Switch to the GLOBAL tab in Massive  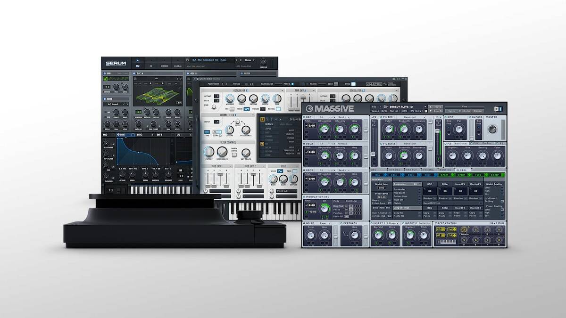[x=462, y=169]
